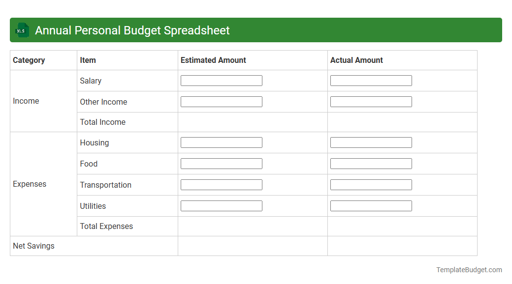
Task: Open the TemplateBudget.com link
Action: pyautogui.click(x=468, y=269)
